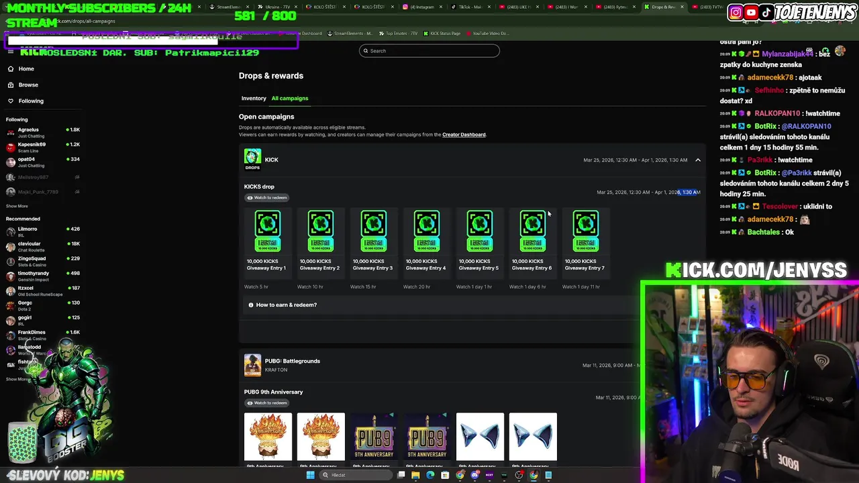This screenshot has width=859, height=483.
Task: Open timothyrandy recommended channel
Action: click(x=43, y=276)
